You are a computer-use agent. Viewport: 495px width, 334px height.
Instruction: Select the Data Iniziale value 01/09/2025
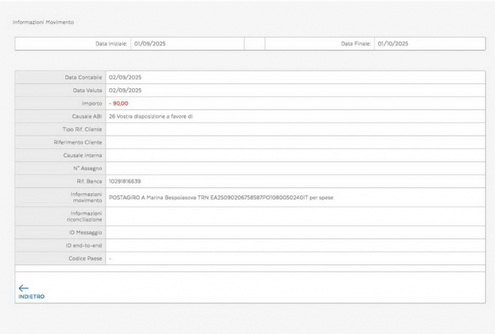pyautogui.click(x=150, y=43)
